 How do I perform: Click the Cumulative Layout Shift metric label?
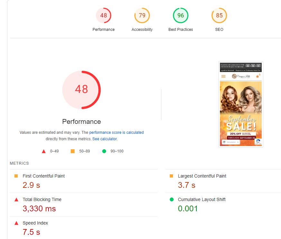point(202,199)
